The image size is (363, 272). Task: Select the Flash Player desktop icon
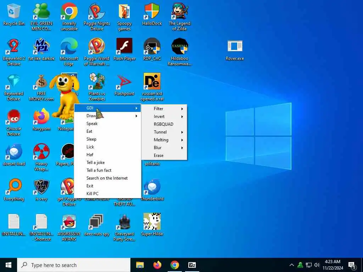click(x=124, y=46)
